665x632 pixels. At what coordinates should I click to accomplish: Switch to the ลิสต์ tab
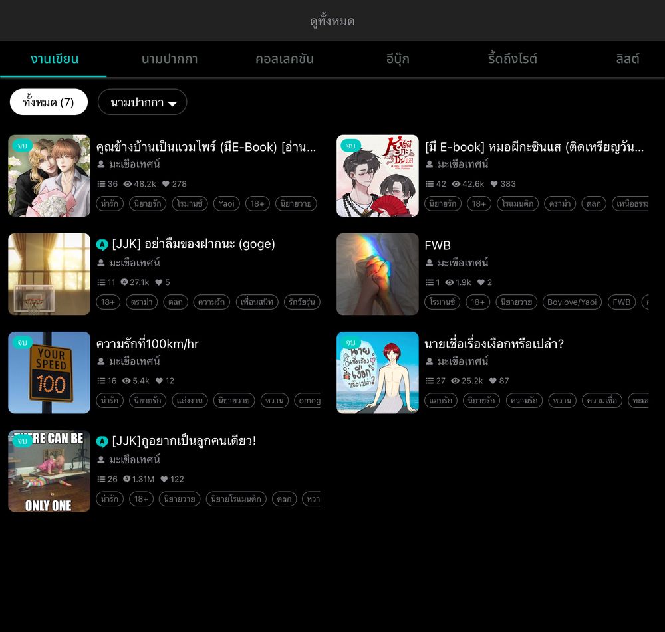coord(628,59)
